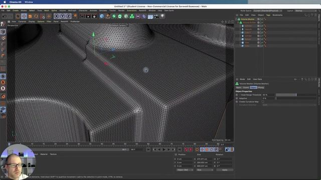Open the Volume menu
Image resolution: width=321 pixels, height=180 pixels.
click(x=62, y=10)
